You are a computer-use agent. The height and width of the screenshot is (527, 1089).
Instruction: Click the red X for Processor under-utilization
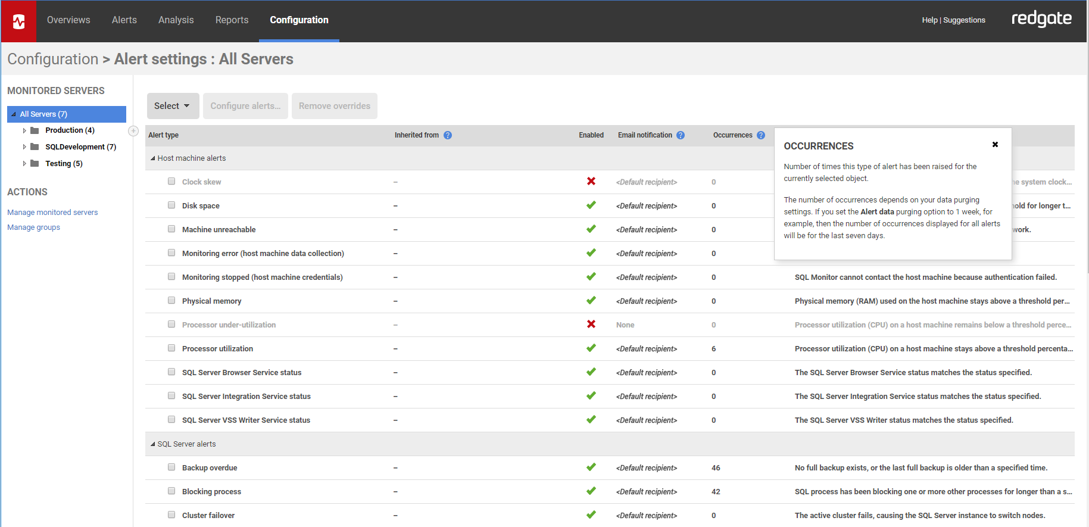pos(591,324)
